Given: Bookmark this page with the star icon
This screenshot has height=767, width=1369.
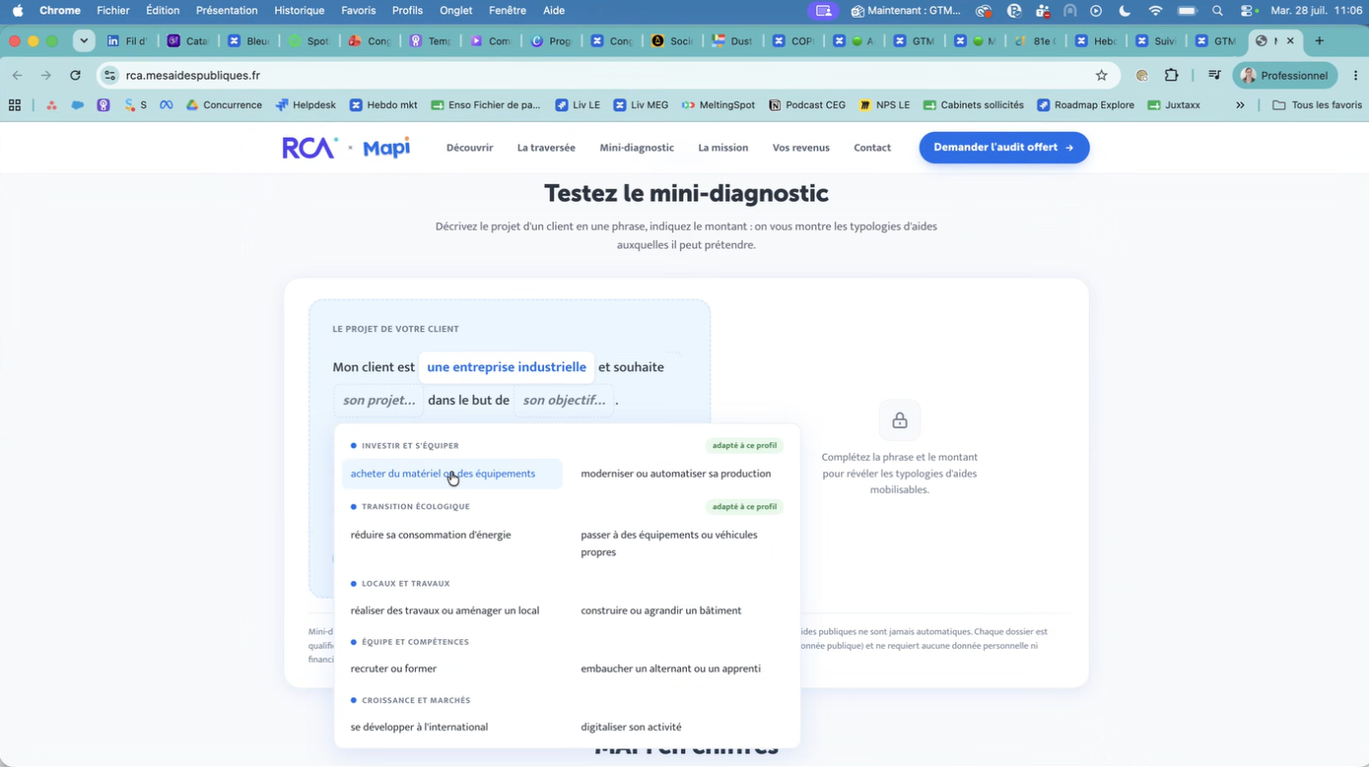Looking at the screenshot, I should click(1102, 75).
